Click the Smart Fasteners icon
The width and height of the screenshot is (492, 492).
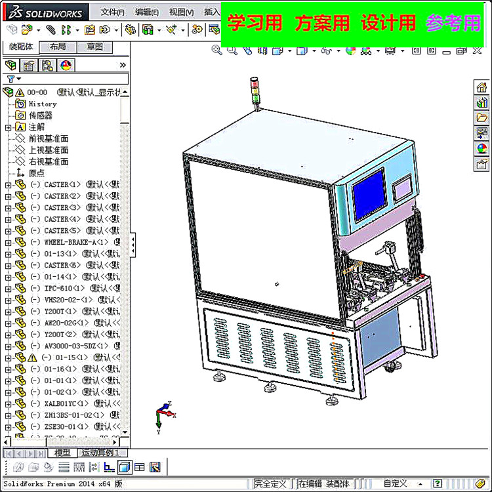coord(89,30)
